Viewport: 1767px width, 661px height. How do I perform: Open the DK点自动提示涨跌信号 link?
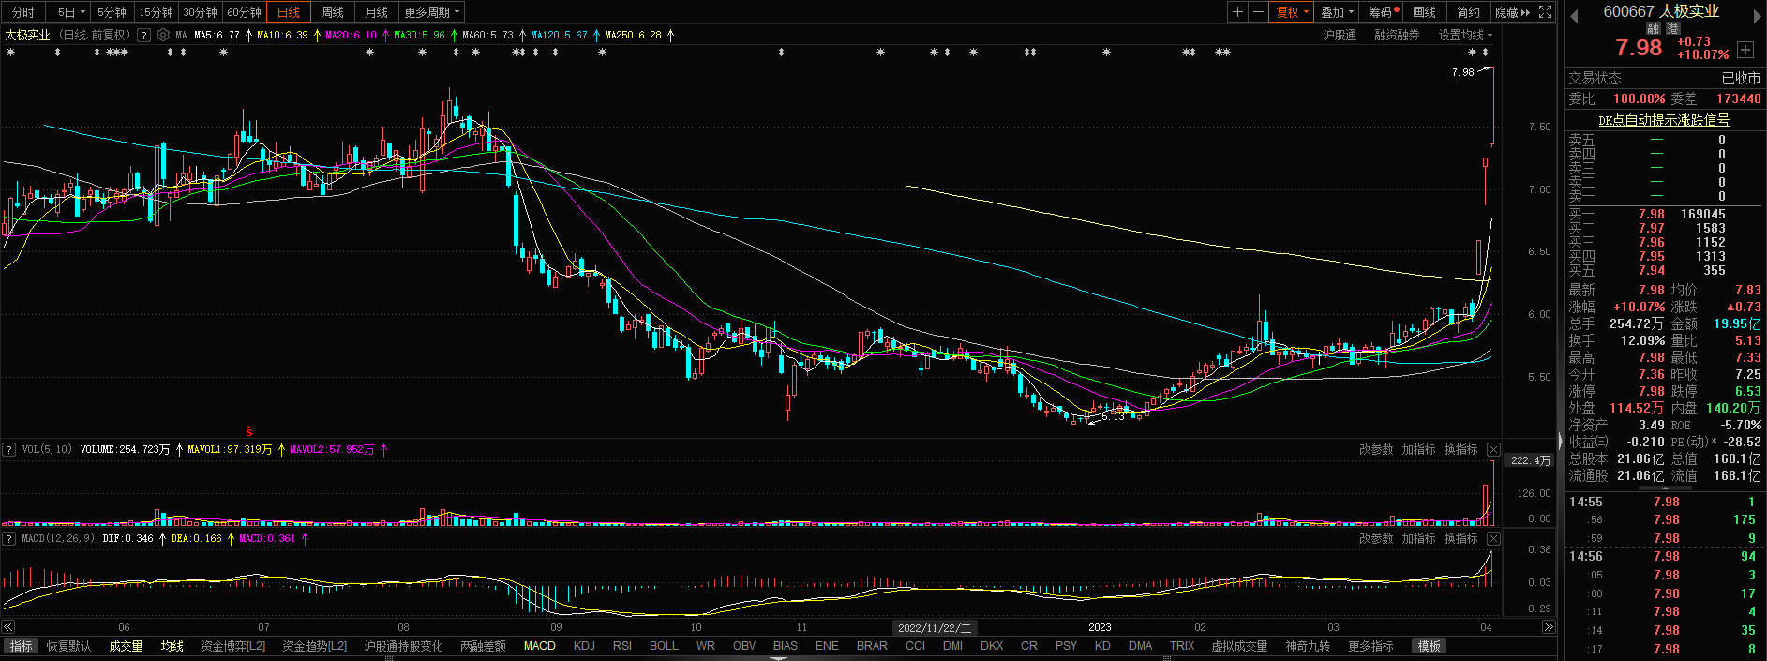pos(1664,120)
